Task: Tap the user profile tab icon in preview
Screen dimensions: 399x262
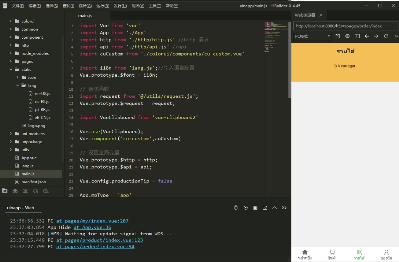Action: click(x=386, y=252)
